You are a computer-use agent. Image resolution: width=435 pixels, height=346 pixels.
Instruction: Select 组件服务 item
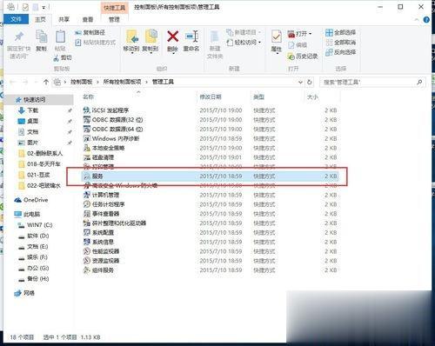(x=98, y=270)
